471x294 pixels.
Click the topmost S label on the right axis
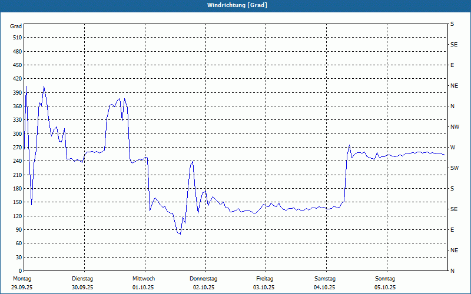pos(452,24)
